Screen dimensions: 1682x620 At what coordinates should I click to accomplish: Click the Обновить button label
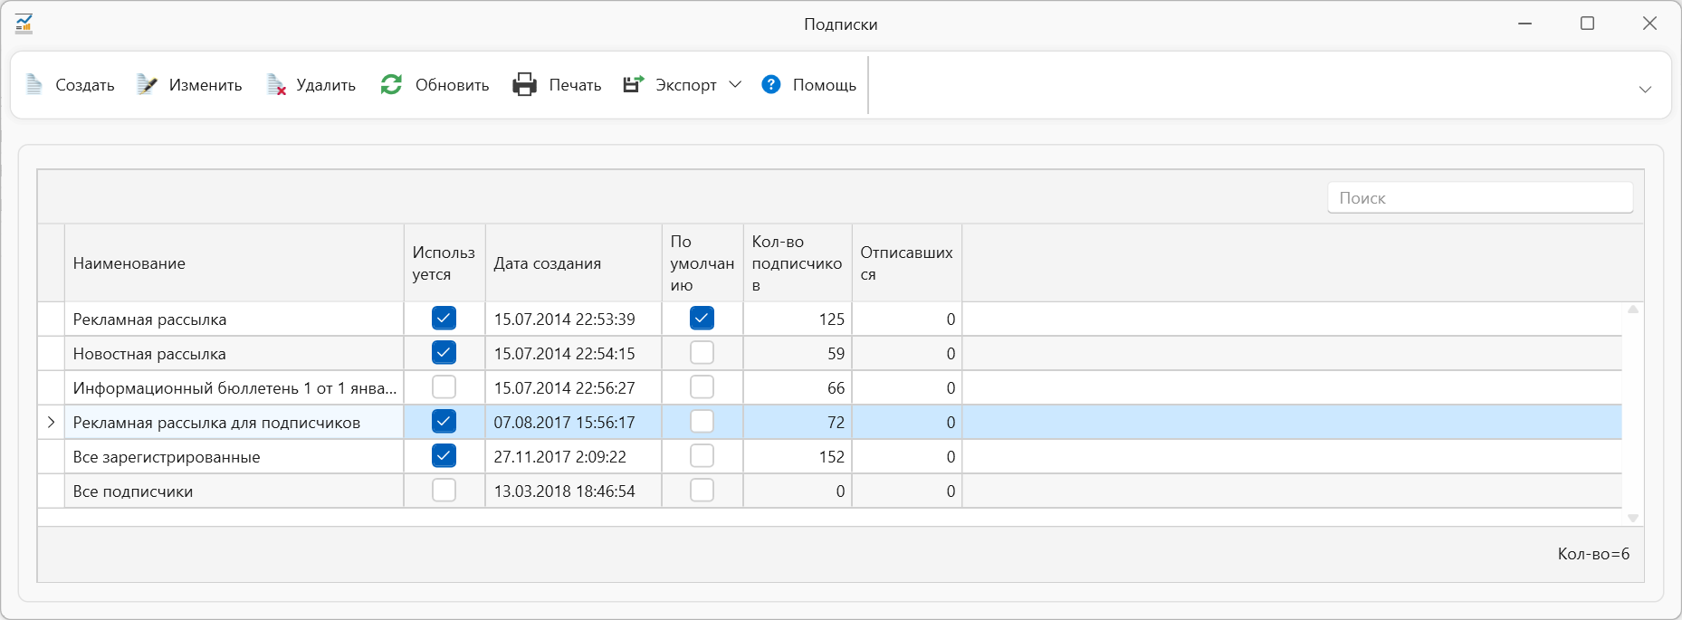coord(452,85)
